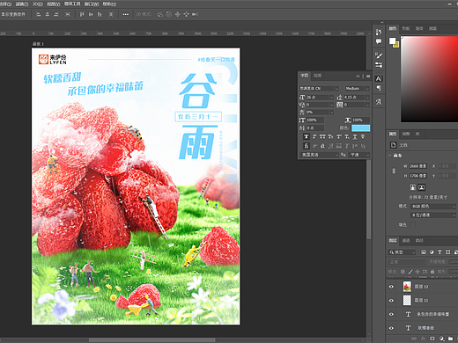
Task: Align left edges in options bar
Action: (x=38, y=14)
